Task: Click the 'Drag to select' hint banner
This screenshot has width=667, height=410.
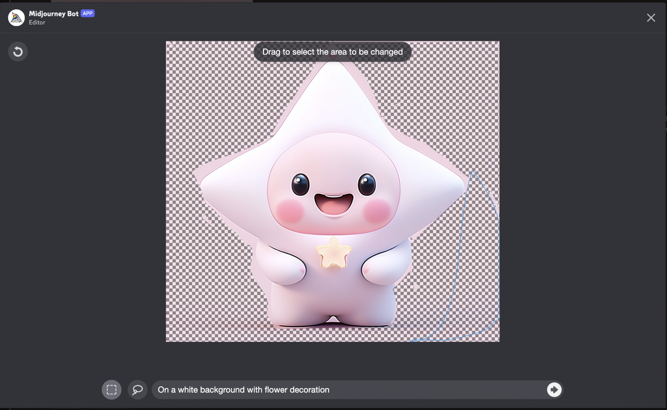Action: (332, 52)
